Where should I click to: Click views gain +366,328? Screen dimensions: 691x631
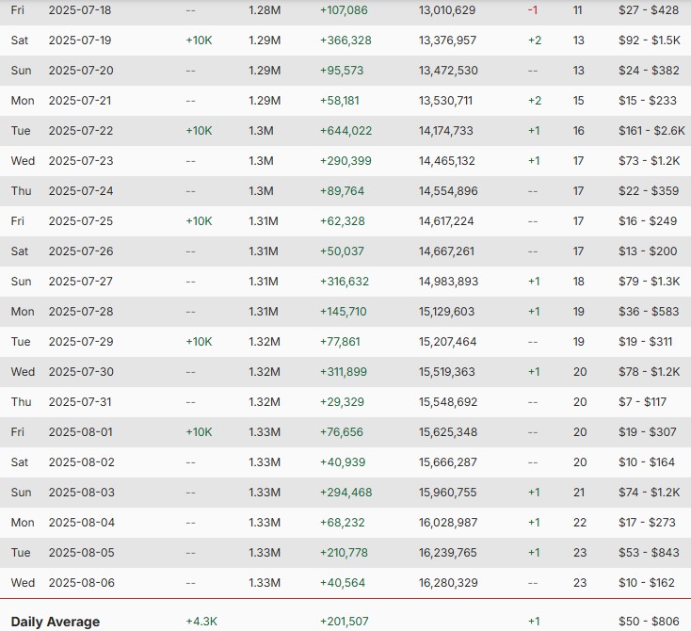(345, 40)
